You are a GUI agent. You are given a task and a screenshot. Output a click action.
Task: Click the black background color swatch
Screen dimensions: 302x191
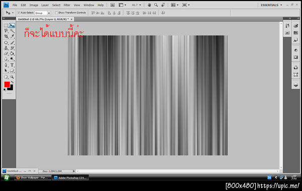point(11,88)
